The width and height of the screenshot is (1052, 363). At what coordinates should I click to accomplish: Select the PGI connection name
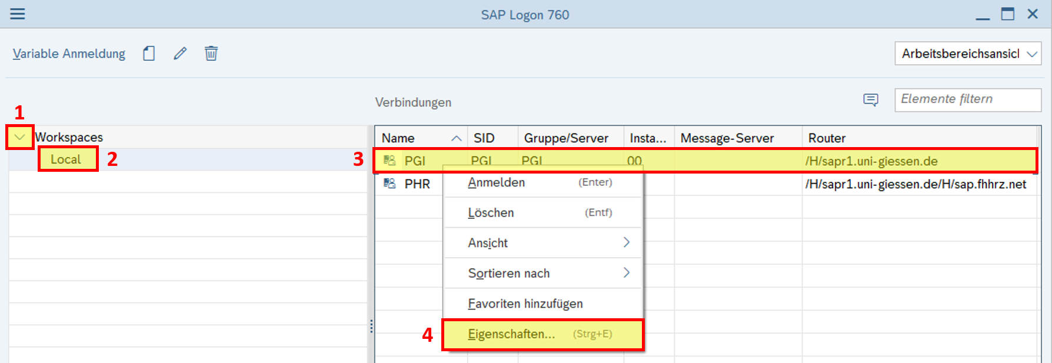click(415, 161)
